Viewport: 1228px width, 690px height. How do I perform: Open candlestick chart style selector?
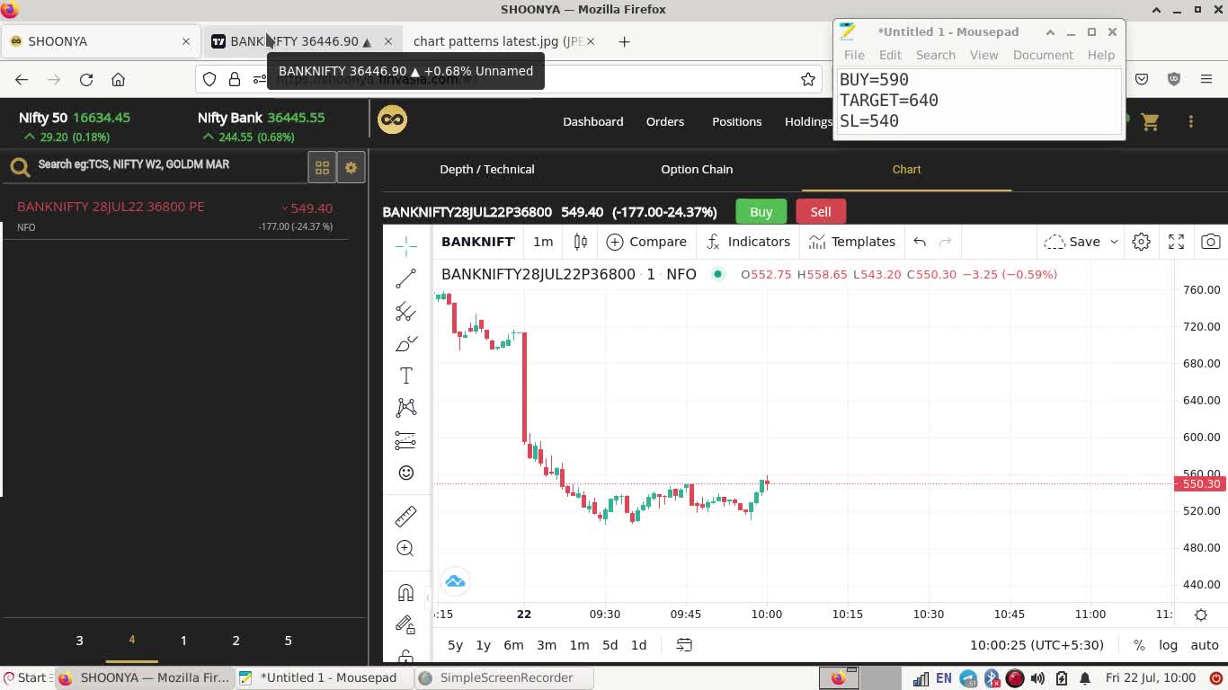(x=581, y=242)
